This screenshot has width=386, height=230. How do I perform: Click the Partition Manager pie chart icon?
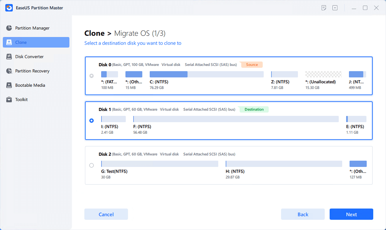pos(9,28)
